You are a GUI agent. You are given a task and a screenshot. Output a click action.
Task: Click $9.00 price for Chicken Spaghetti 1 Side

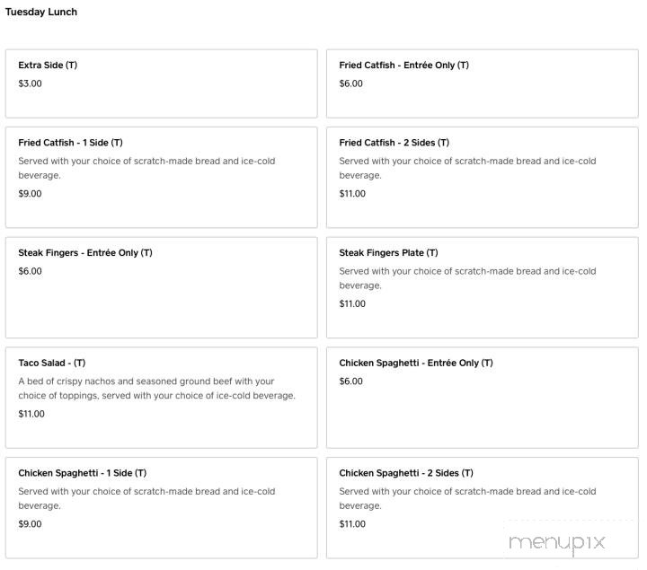pos(30,524)
